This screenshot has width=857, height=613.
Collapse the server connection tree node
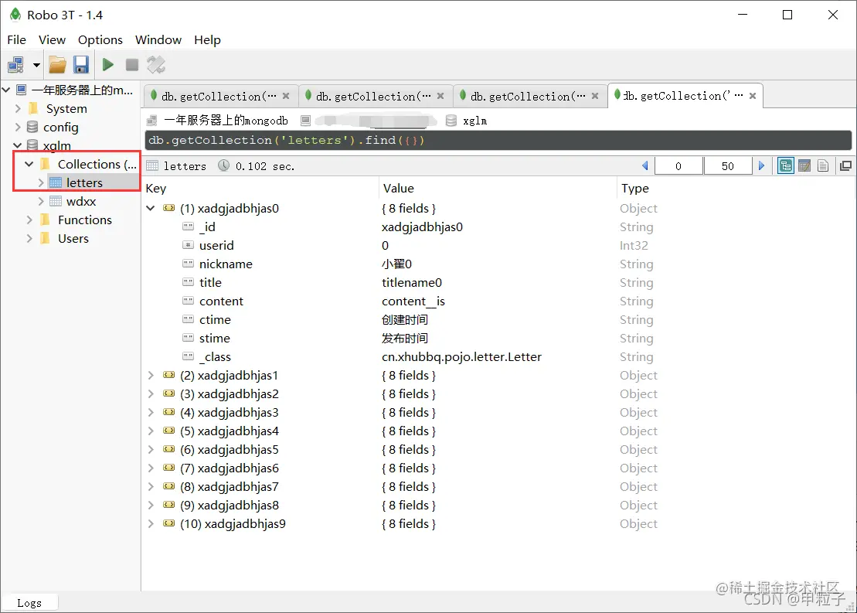tap(6, 90)
